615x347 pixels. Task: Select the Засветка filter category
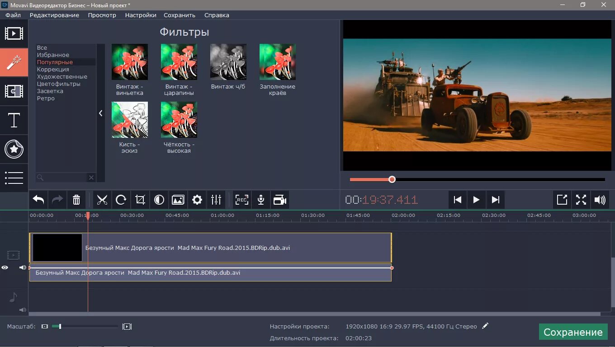[x=50, y=91]
